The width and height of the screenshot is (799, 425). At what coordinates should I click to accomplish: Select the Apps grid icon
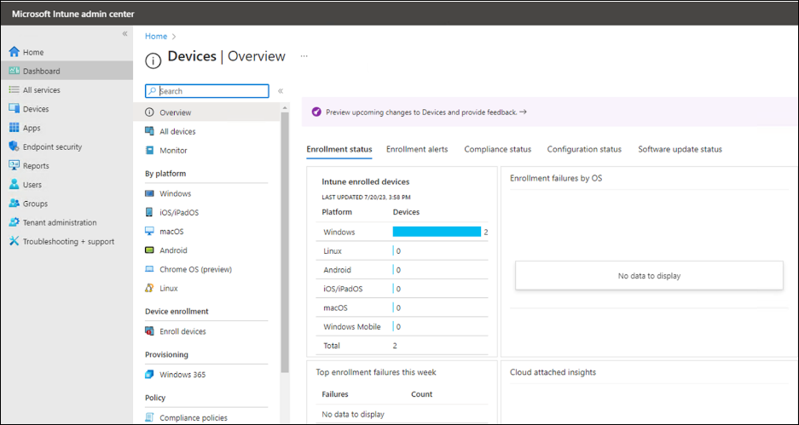(14, 128)
